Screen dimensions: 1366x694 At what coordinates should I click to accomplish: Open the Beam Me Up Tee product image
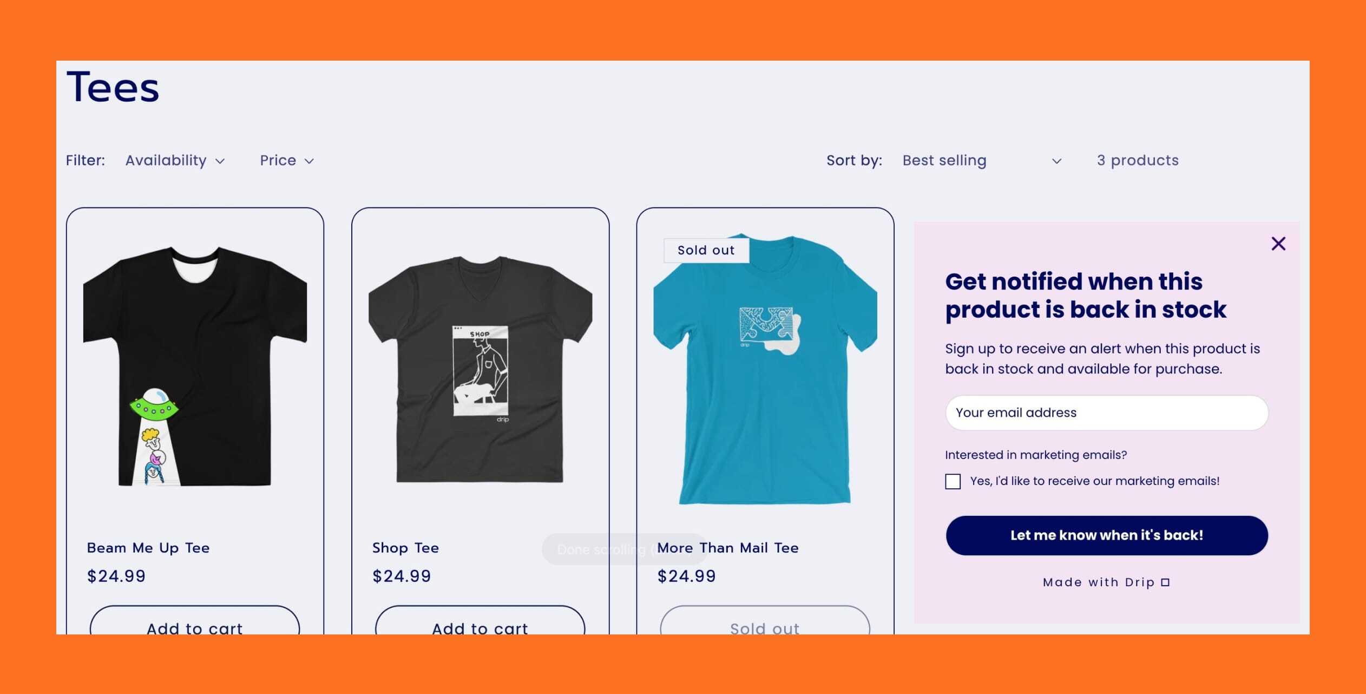point(195,365)
